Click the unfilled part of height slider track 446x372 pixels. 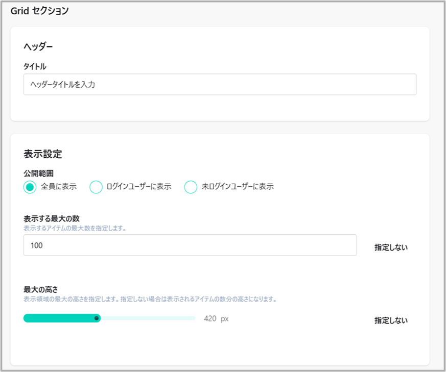point(148,318)
